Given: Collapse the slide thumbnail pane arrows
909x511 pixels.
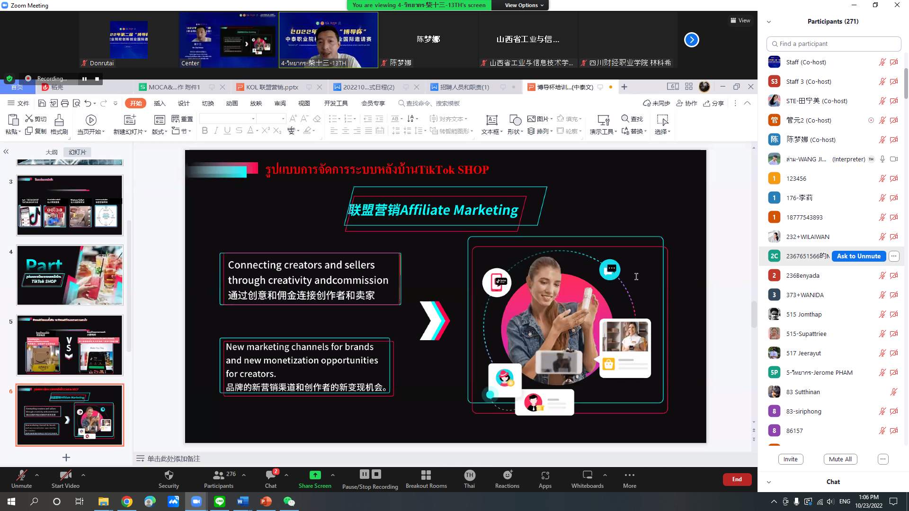Looking at the screenshot, I should pyautogui.click(x=6, y=151).
